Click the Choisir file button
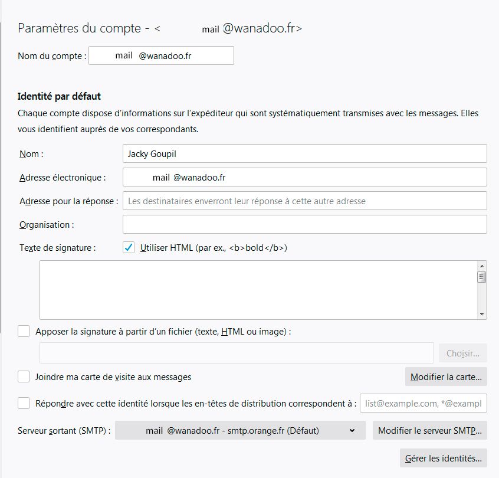The height and width of the screenshot is (478, 499). (x=462, y=353)
